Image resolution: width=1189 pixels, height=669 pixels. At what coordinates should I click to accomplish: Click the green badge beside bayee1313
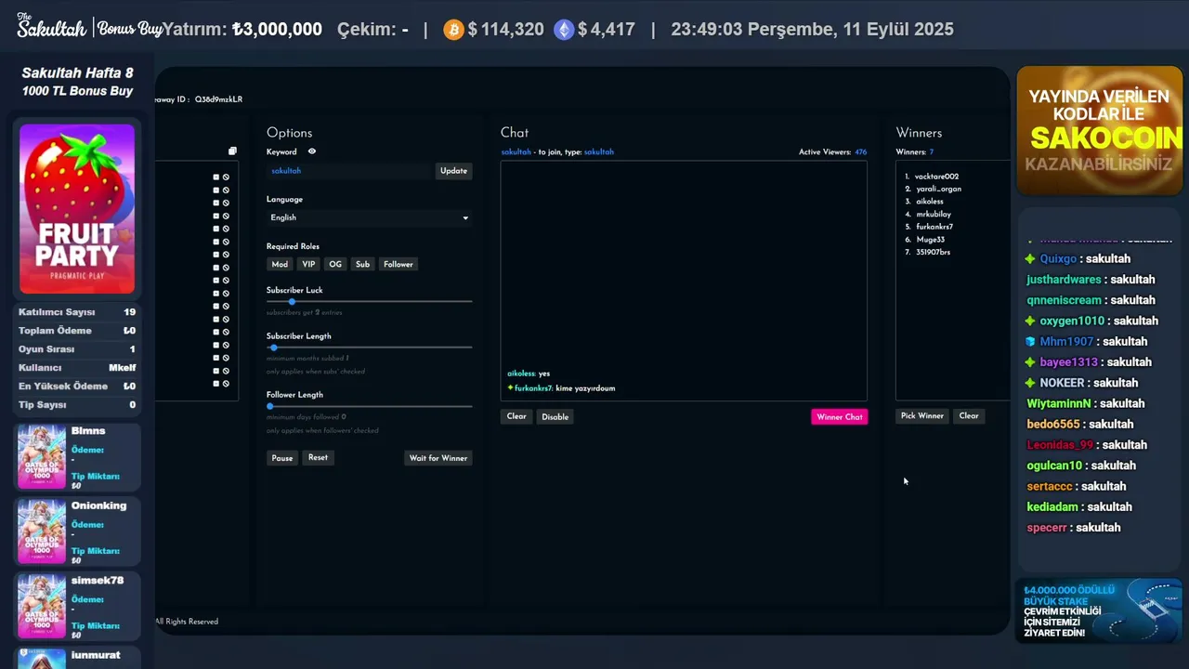click(1030, 362)
